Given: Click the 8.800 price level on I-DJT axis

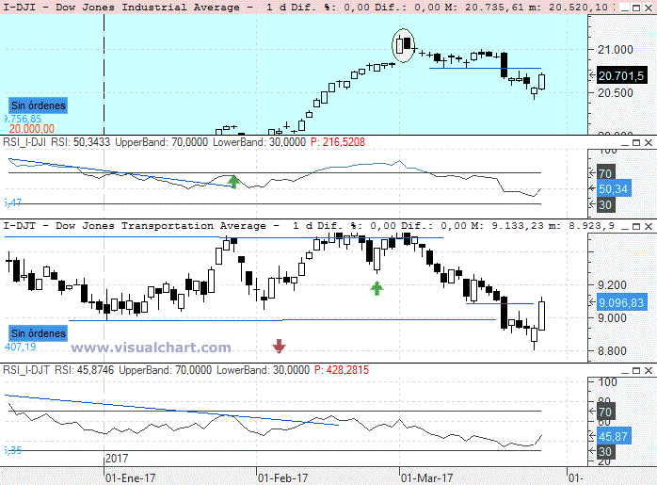Looking at the screenshot, I should (x=612, y=351).
